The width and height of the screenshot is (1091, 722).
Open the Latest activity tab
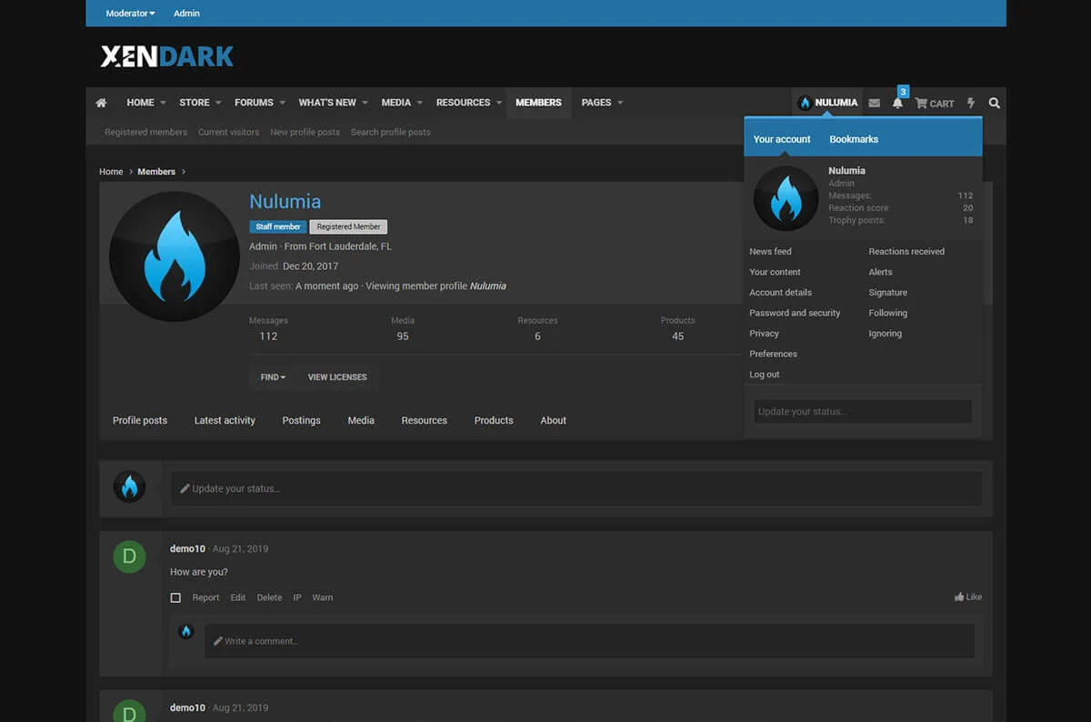pyautogui.click(x=225, y=421)
